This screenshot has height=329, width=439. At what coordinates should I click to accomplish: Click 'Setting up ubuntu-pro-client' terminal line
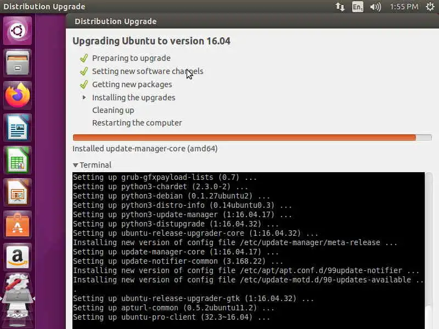171,317
